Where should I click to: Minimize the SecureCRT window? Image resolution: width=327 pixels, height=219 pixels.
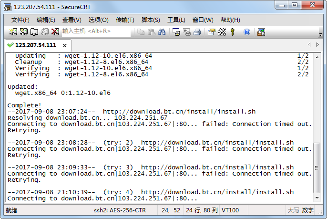pos(282,5)
